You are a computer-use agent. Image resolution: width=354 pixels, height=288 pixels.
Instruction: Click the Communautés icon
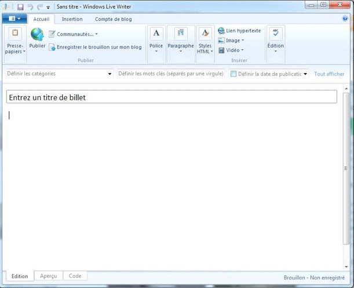52,34
